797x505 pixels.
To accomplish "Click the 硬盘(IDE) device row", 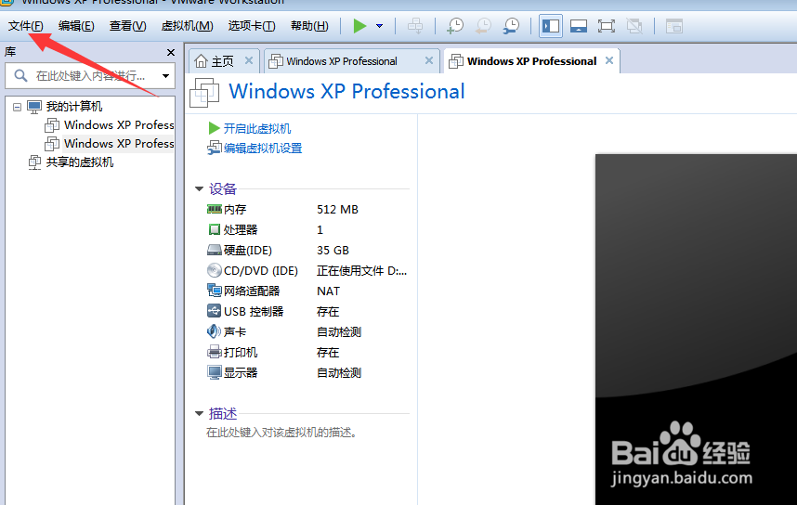I will point(307,250).
